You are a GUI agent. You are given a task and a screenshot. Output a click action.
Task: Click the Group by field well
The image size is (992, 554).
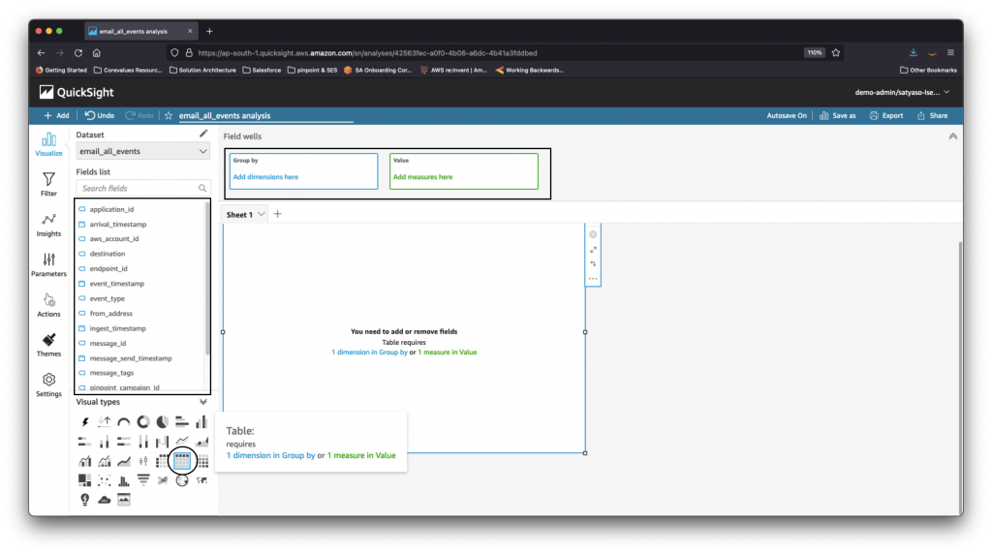point(303,170)
